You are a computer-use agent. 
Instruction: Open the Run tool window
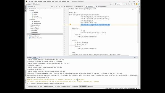coord(40,87)
